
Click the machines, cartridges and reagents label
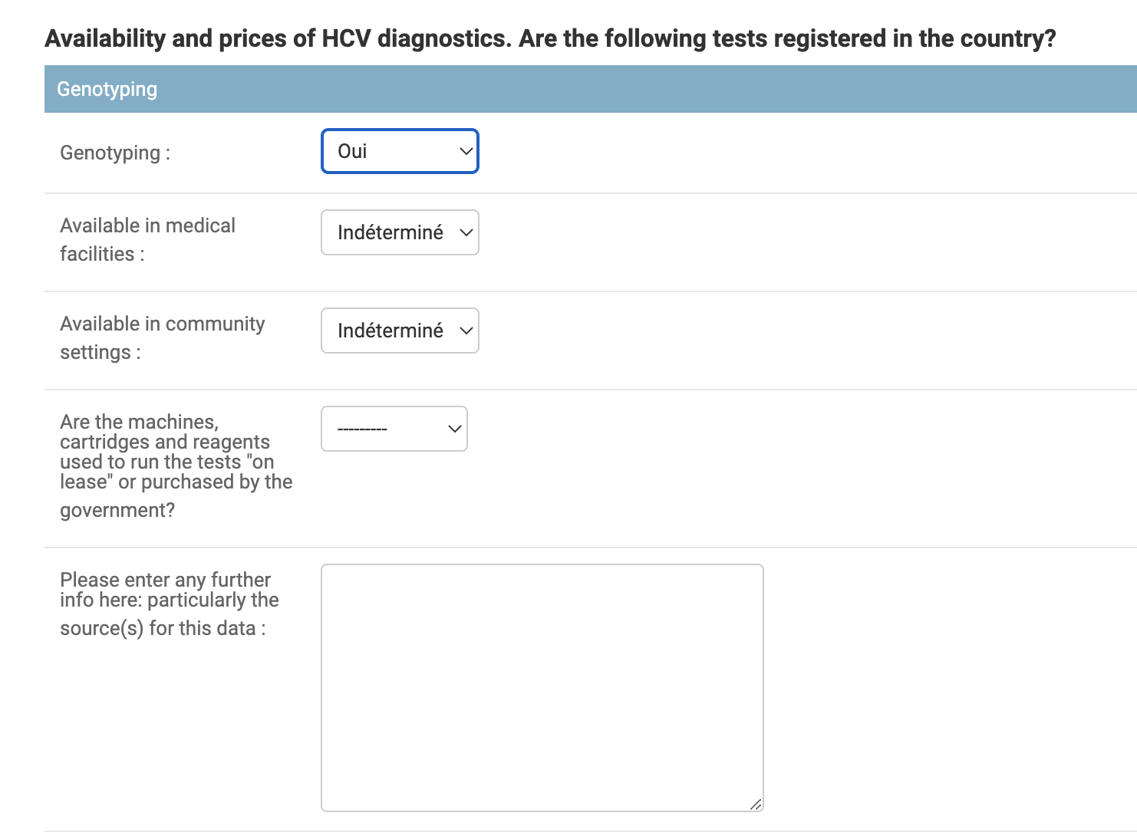[x=176, y=466]
